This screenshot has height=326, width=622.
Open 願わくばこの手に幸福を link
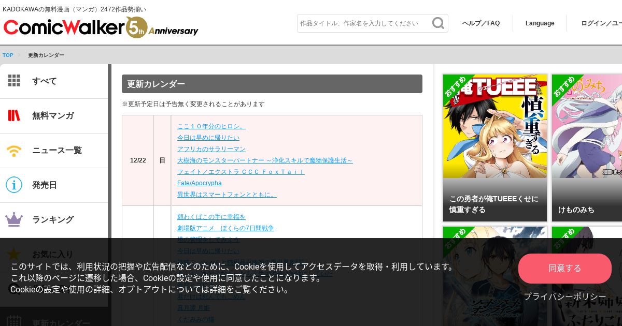click(211, 217)
